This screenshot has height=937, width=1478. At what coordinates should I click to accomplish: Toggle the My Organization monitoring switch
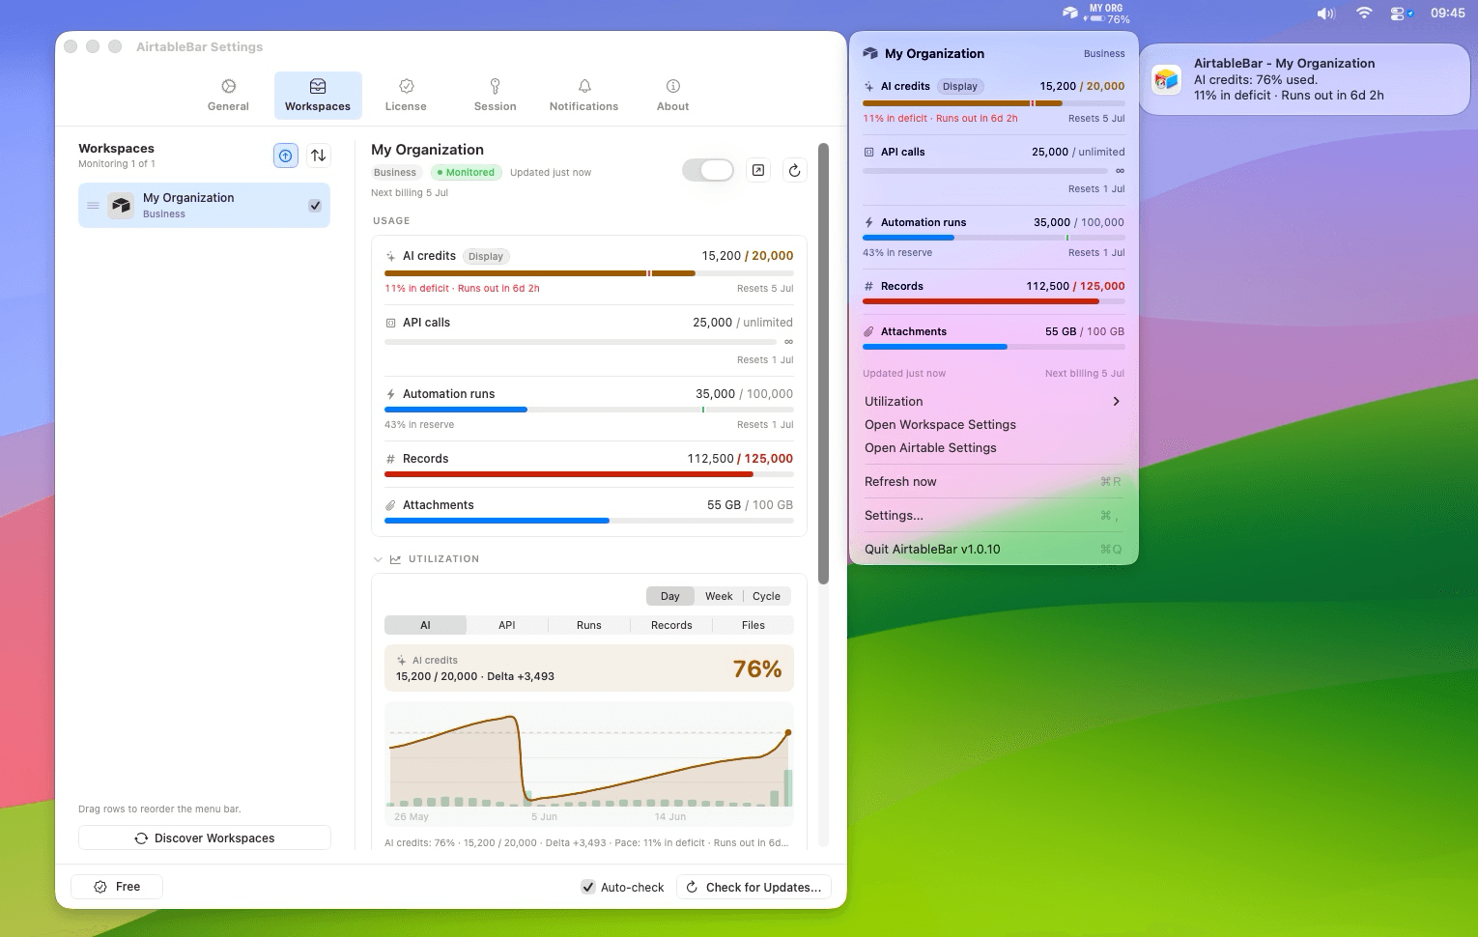[708, 171]
